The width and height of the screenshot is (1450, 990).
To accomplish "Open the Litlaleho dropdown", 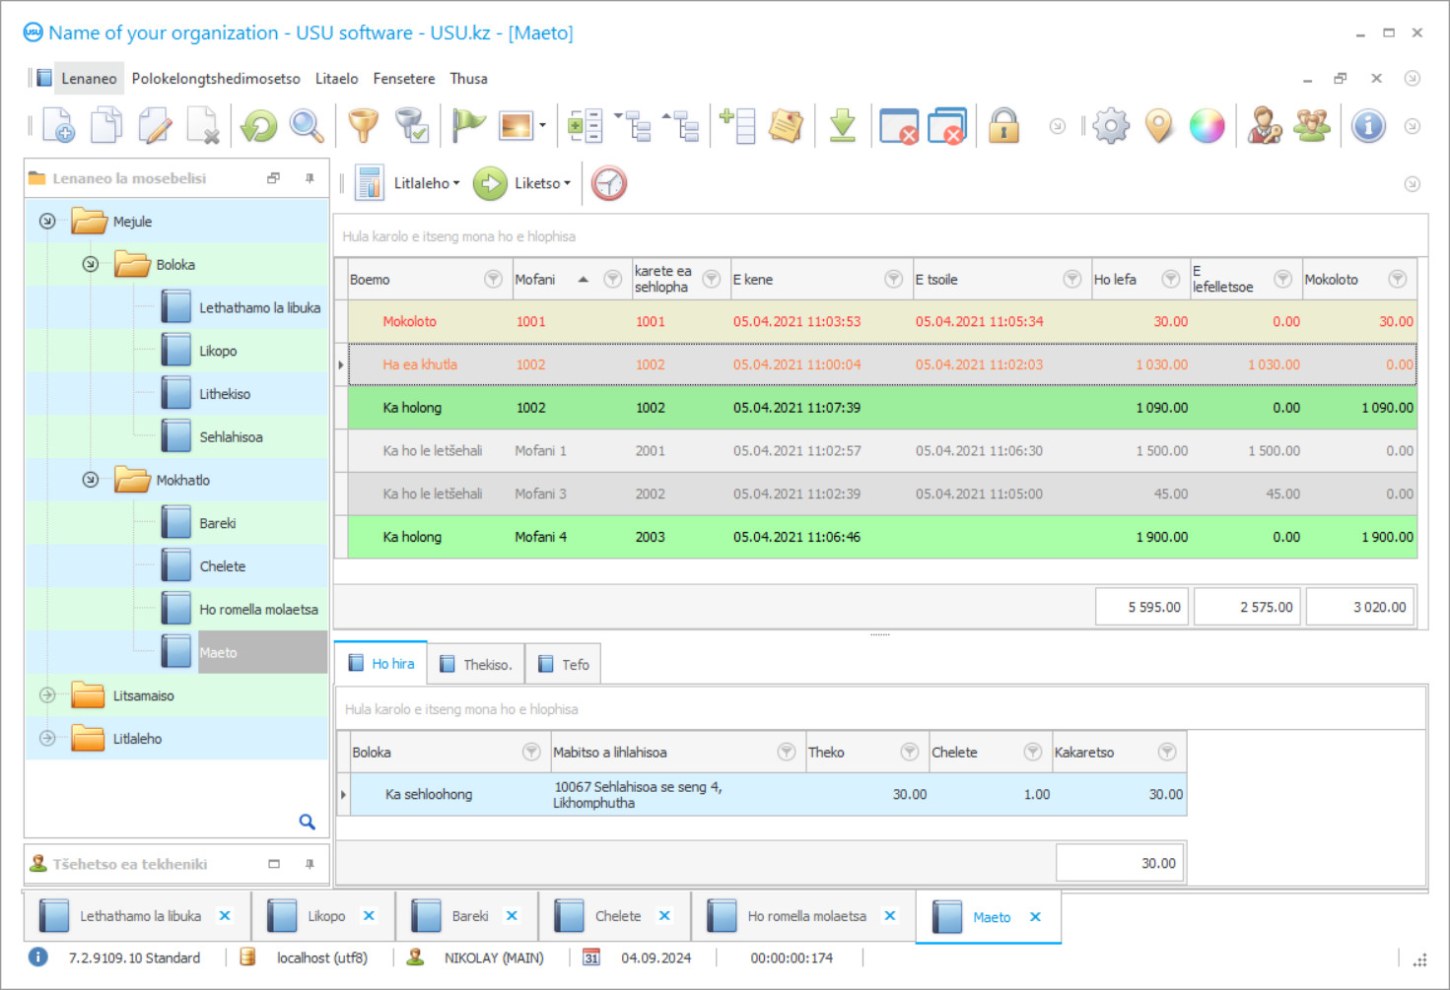I will click(426, 183).
